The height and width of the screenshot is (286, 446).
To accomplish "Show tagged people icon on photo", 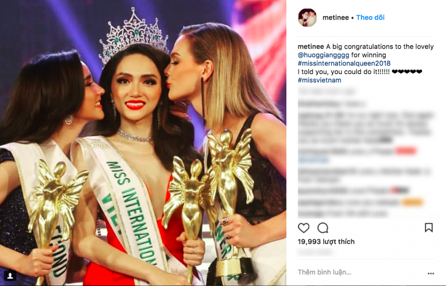I will coord(10,275).
